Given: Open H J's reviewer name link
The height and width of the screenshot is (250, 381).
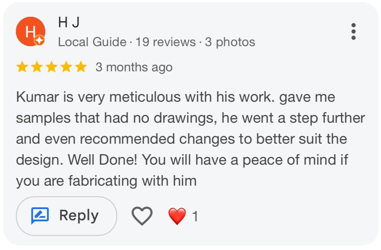Looking at the screenshot, I should 69,22.
